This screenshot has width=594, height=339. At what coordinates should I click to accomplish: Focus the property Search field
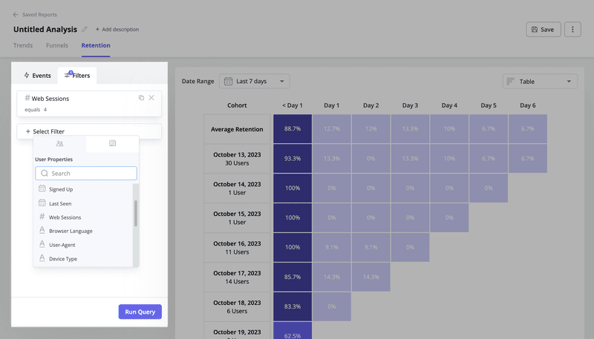pyautogui.click(x=86, y=174)
